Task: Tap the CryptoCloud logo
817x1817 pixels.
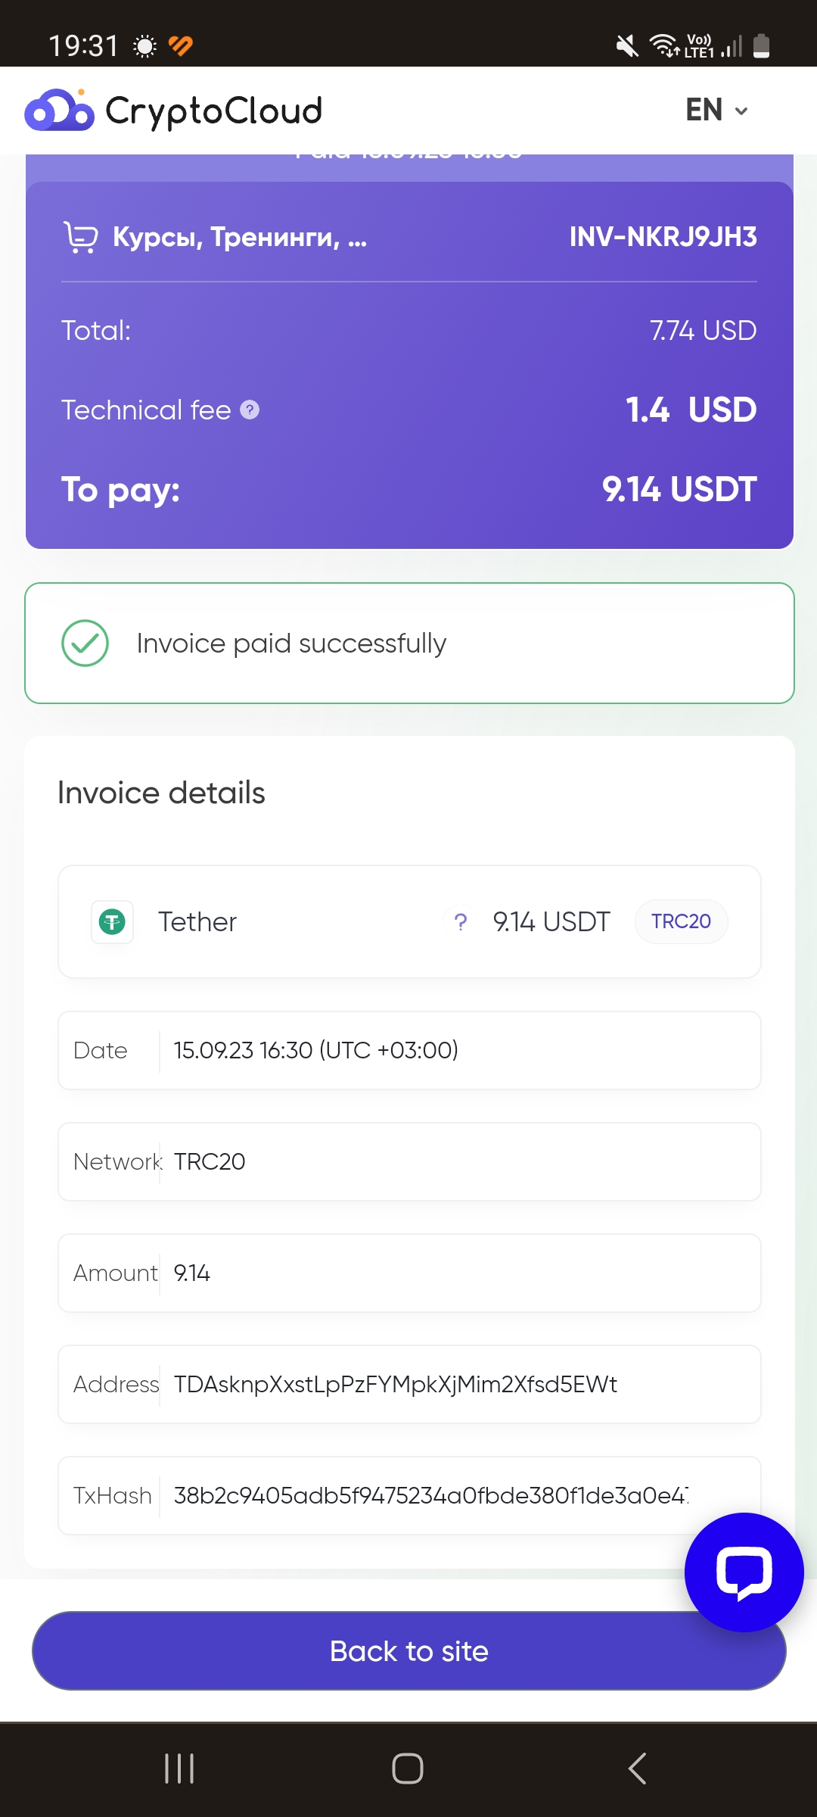Action: [x=173, y=111]
